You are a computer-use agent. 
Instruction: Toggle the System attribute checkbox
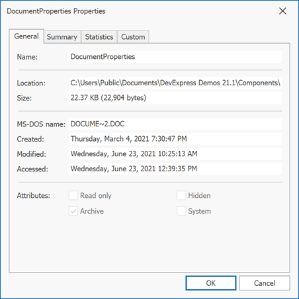tap(181, 211)
